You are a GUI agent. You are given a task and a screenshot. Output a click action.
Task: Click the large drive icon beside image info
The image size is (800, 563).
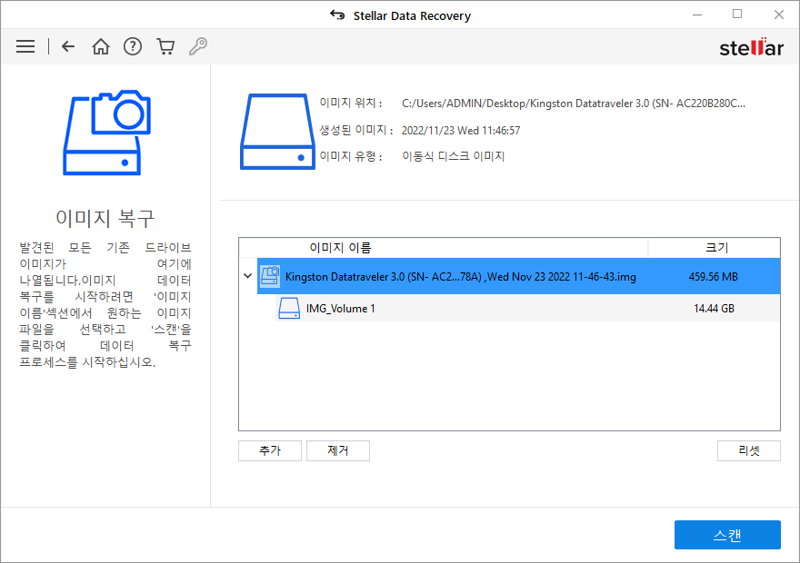pyautogui.click(x=277, y=132)
